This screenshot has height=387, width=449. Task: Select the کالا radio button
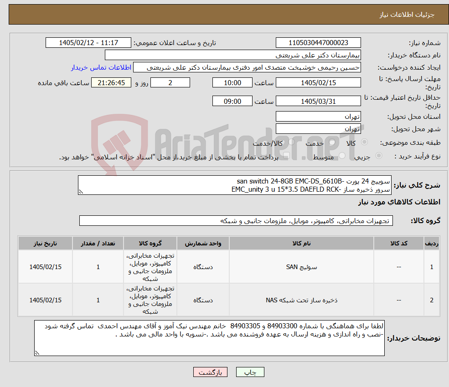[x=365, y=142]
